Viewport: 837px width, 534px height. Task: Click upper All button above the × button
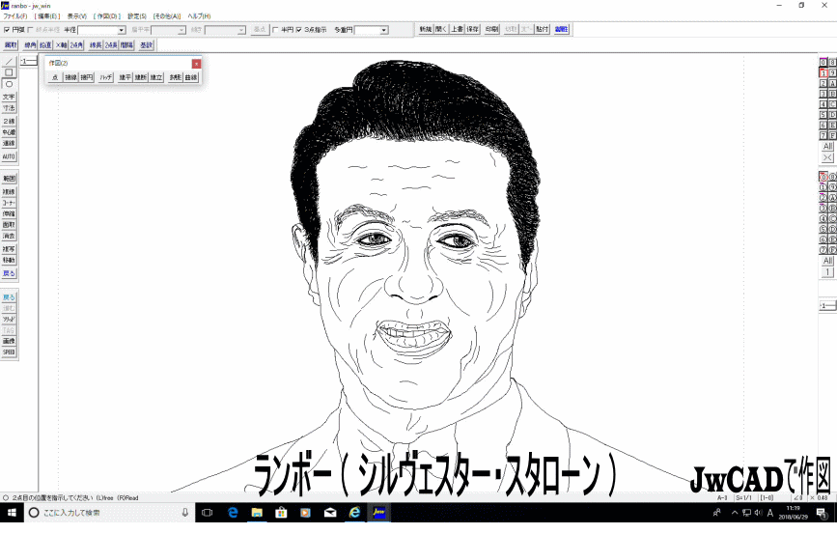click(827, 147)
